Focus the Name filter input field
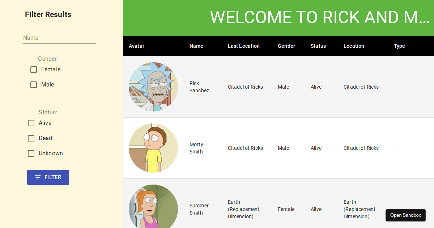This screenshot has height=228, width=434. [x=60, y=38]
